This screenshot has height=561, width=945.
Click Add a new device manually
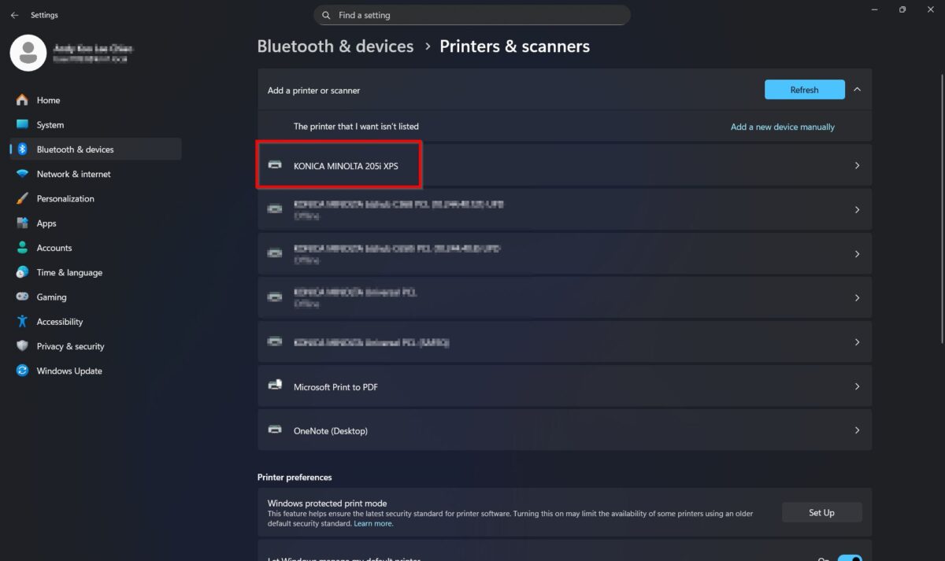(x=782, y=127)
